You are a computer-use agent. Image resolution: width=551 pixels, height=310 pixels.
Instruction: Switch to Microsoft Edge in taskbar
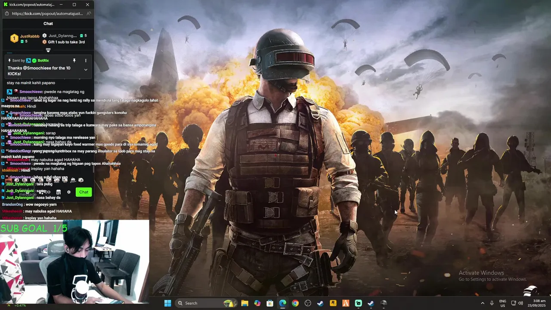point(282,303)
